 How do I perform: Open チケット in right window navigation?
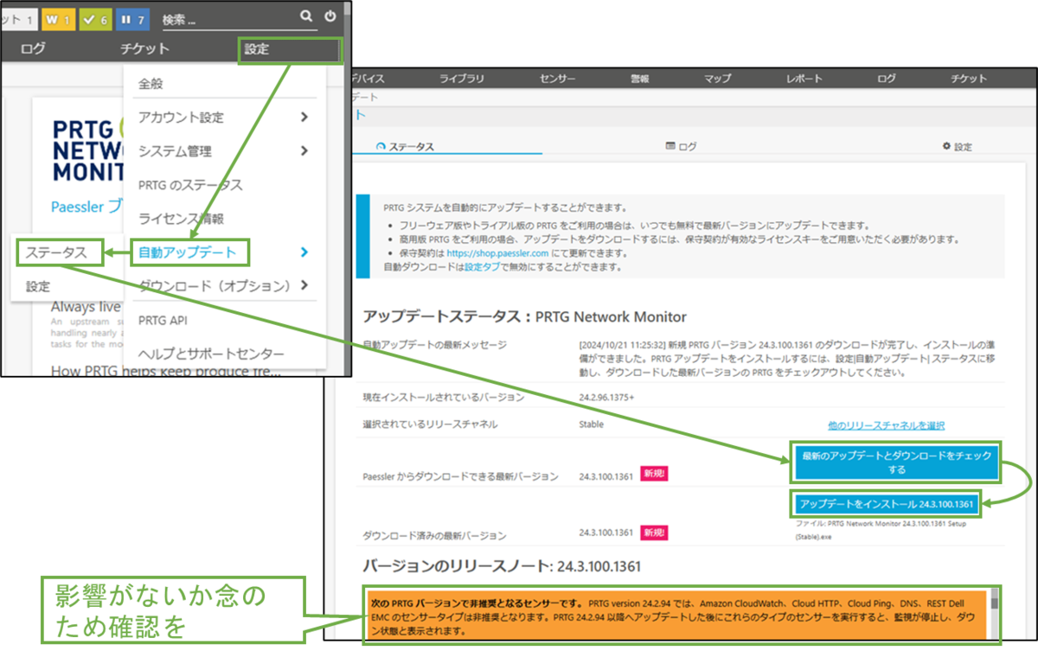pos(968,79)
